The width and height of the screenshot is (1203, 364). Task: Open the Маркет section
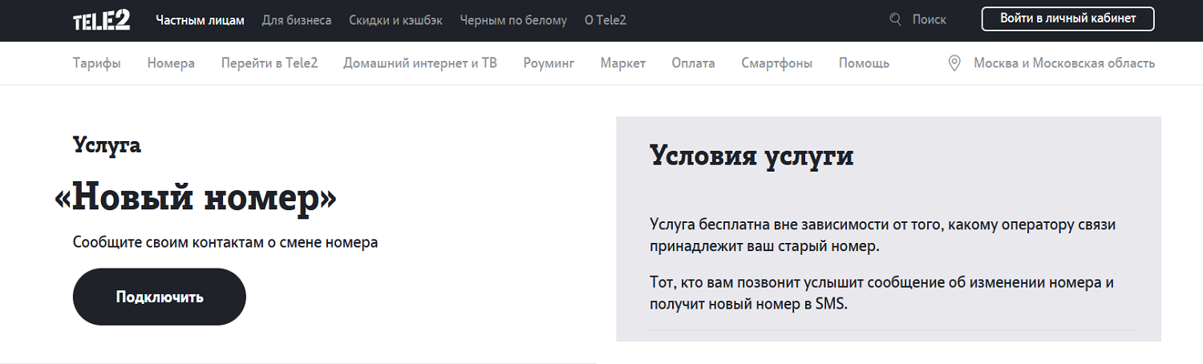coord(623,63)
